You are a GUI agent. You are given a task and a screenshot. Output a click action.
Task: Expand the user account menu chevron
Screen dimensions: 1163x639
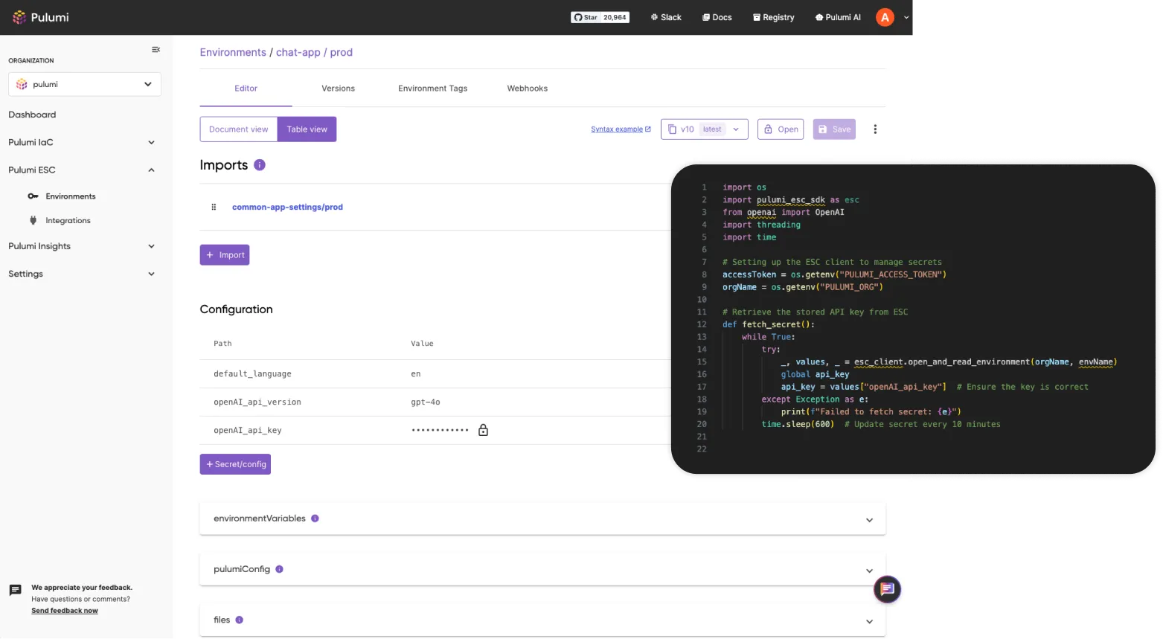pyautogui.click(x=906, y=17)
